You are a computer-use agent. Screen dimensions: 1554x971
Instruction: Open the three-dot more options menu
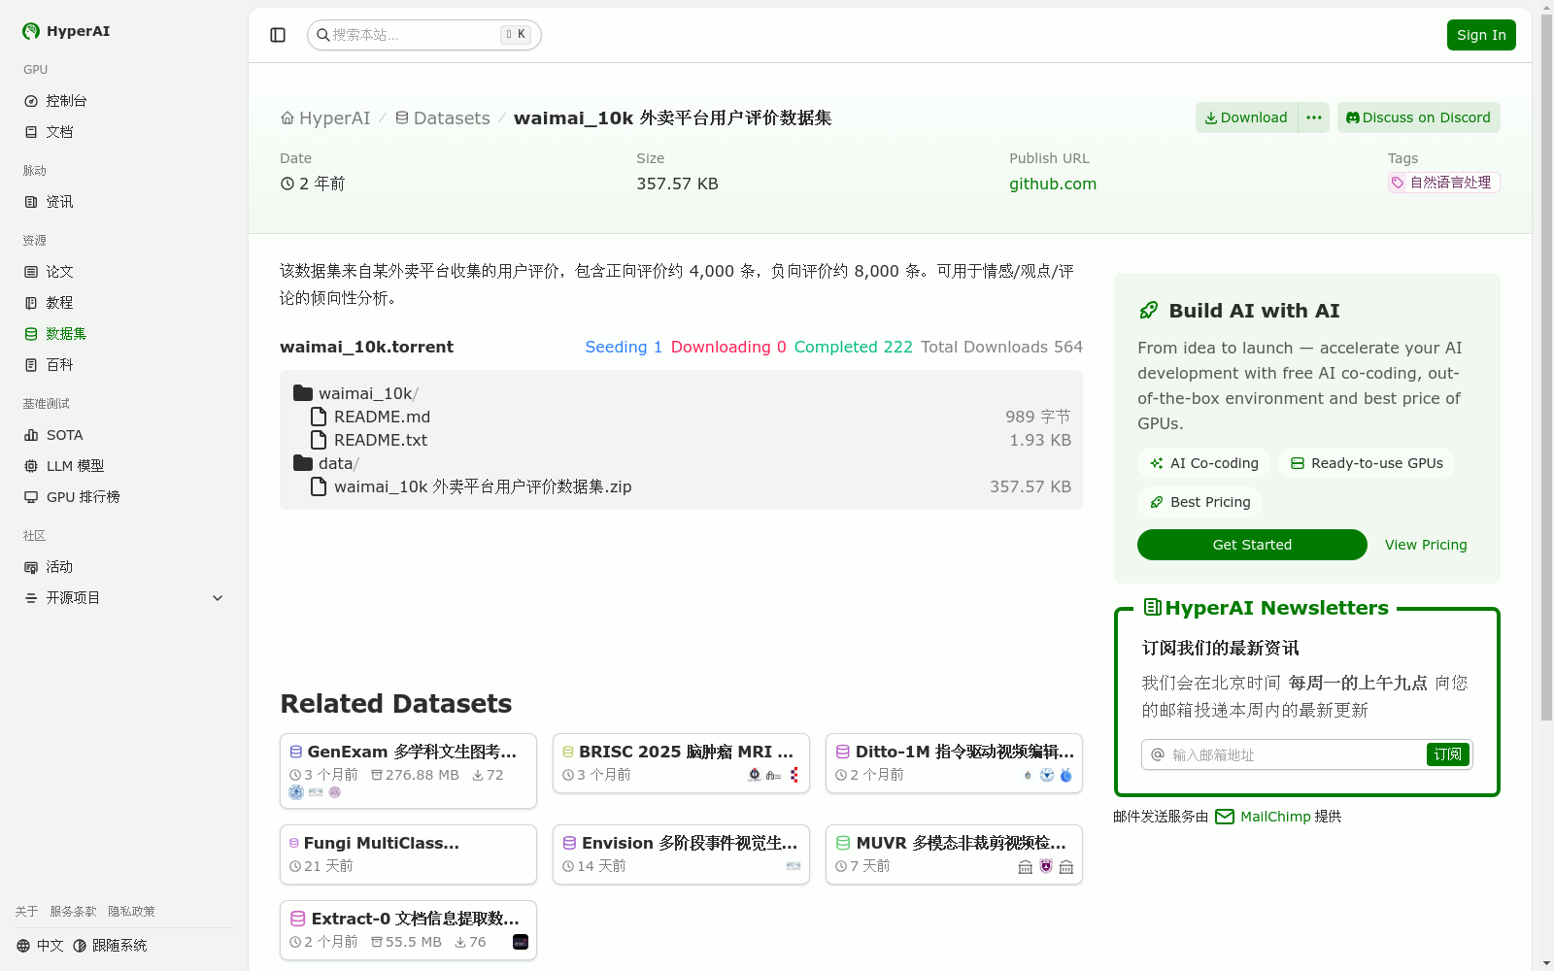(x=1314, y=117)
